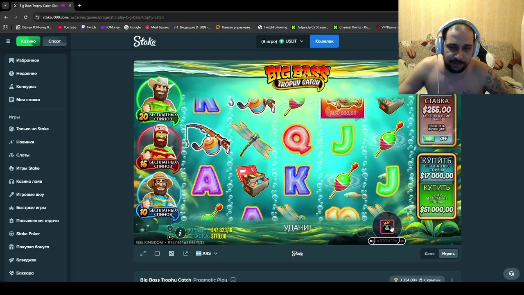
Task: Open ЮMoney bookmark
Action: (110, 27)
